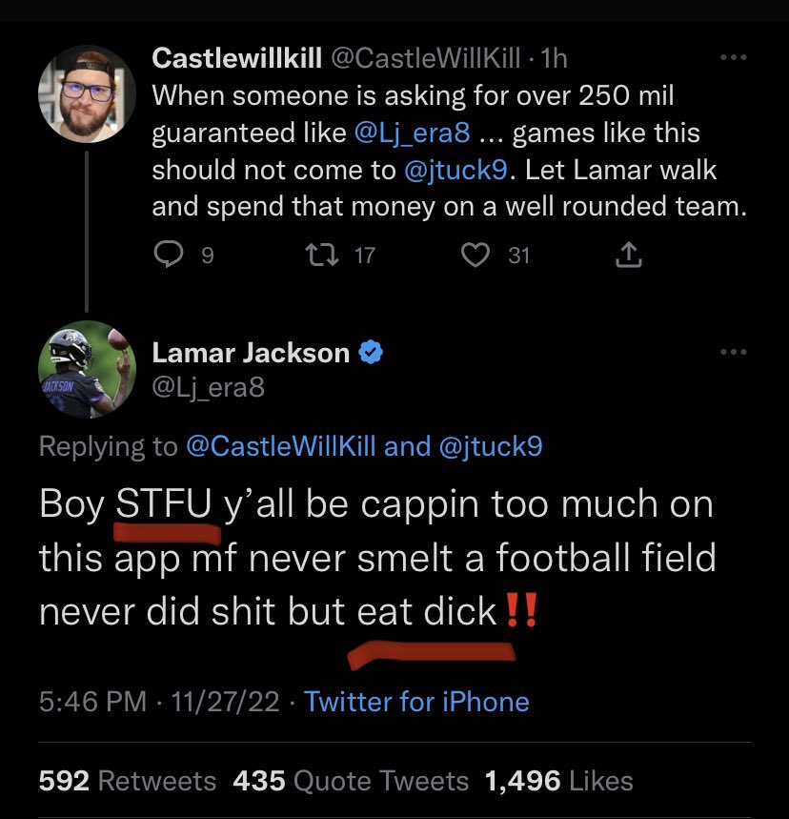Open @jtuck9 in the Replying to line

point(491,446)
